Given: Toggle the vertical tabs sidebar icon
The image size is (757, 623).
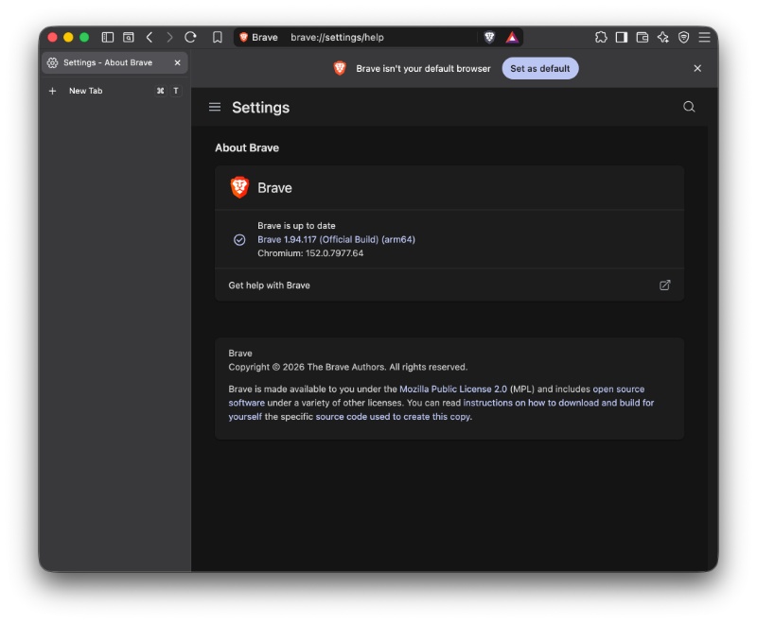Looking at the screenshot, I should 108,37.
